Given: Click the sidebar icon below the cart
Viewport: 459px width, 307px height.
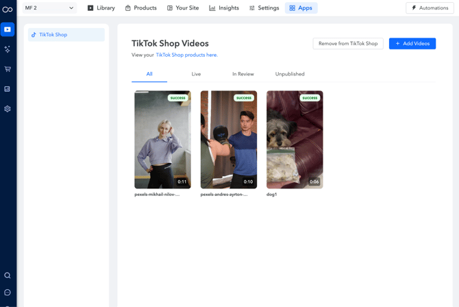Looking at the screenshot, I should pyautogui.click(x=8, y=89).
